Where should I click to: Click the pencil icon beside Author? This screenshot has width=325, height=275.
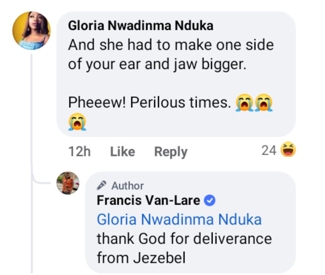click(101, 185)
